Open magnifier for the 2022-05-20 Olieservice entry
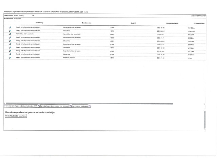 tap(10, 55)
